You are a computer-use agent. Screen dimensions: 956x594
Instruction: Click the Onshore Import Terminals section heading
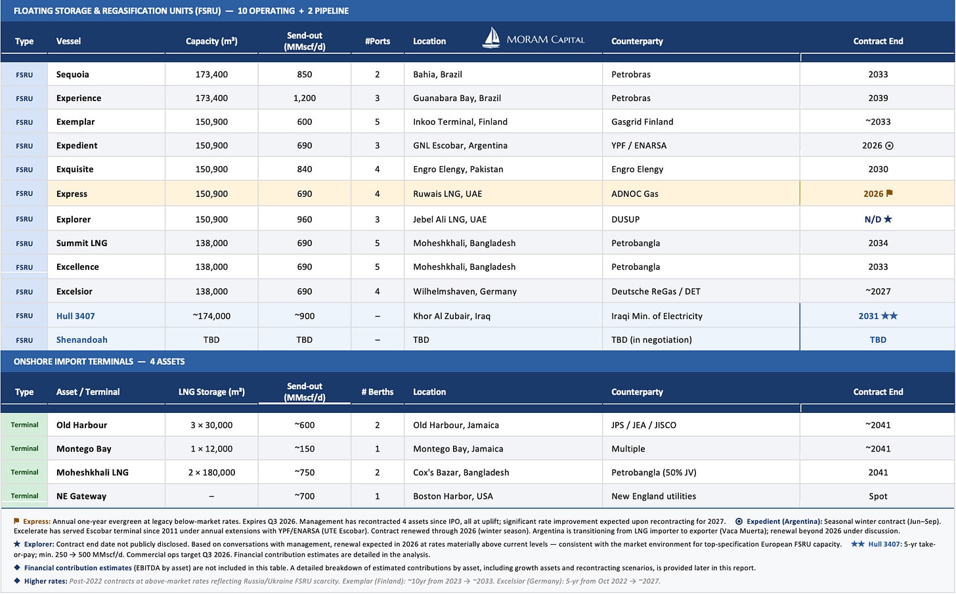99,362
